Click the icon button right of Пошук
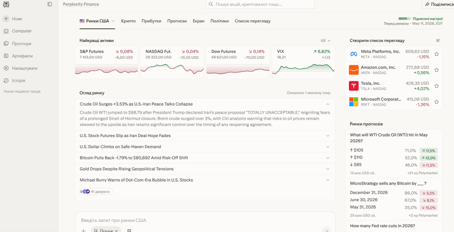Image resolution: width=454 pixels, height=232 pixels. pyautogui.click(x=129, y=230)
